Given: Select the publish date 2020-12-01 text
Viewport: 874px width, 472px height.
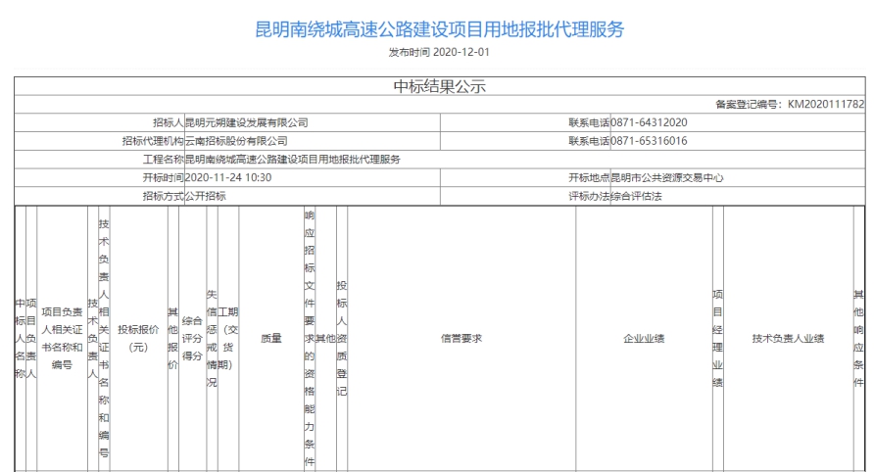Looking at the screenshot, I should 461,53.
